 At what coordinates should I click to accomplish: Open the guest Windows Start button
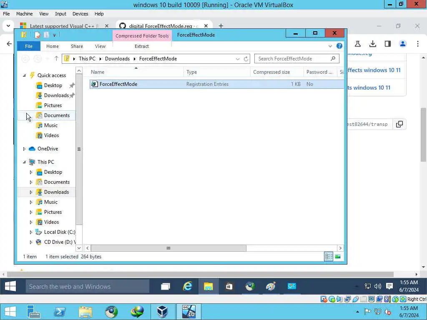10,286
